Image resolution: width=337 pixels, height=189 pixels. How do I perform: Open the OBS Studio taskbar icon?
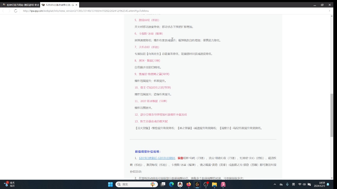[206, 184]
